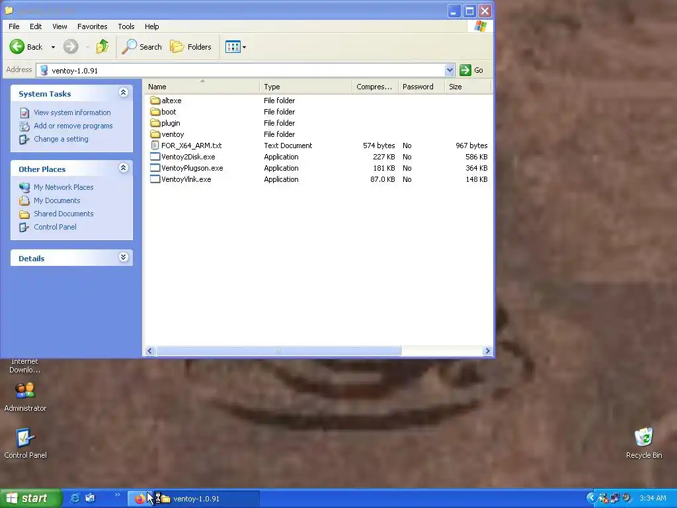
Task: Open the Help menu
Action: [151, 26]
